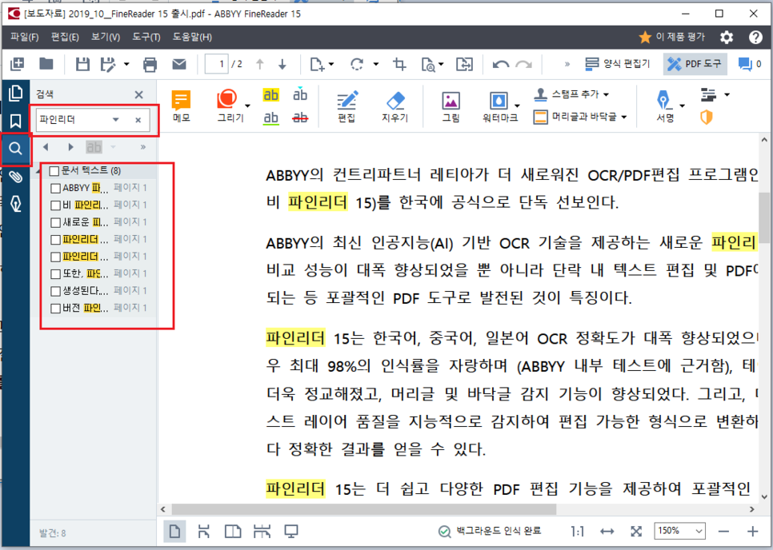This screenshot has width=773, height=550.
Task: Insert a 그림 picture
Action: point(451,106)
